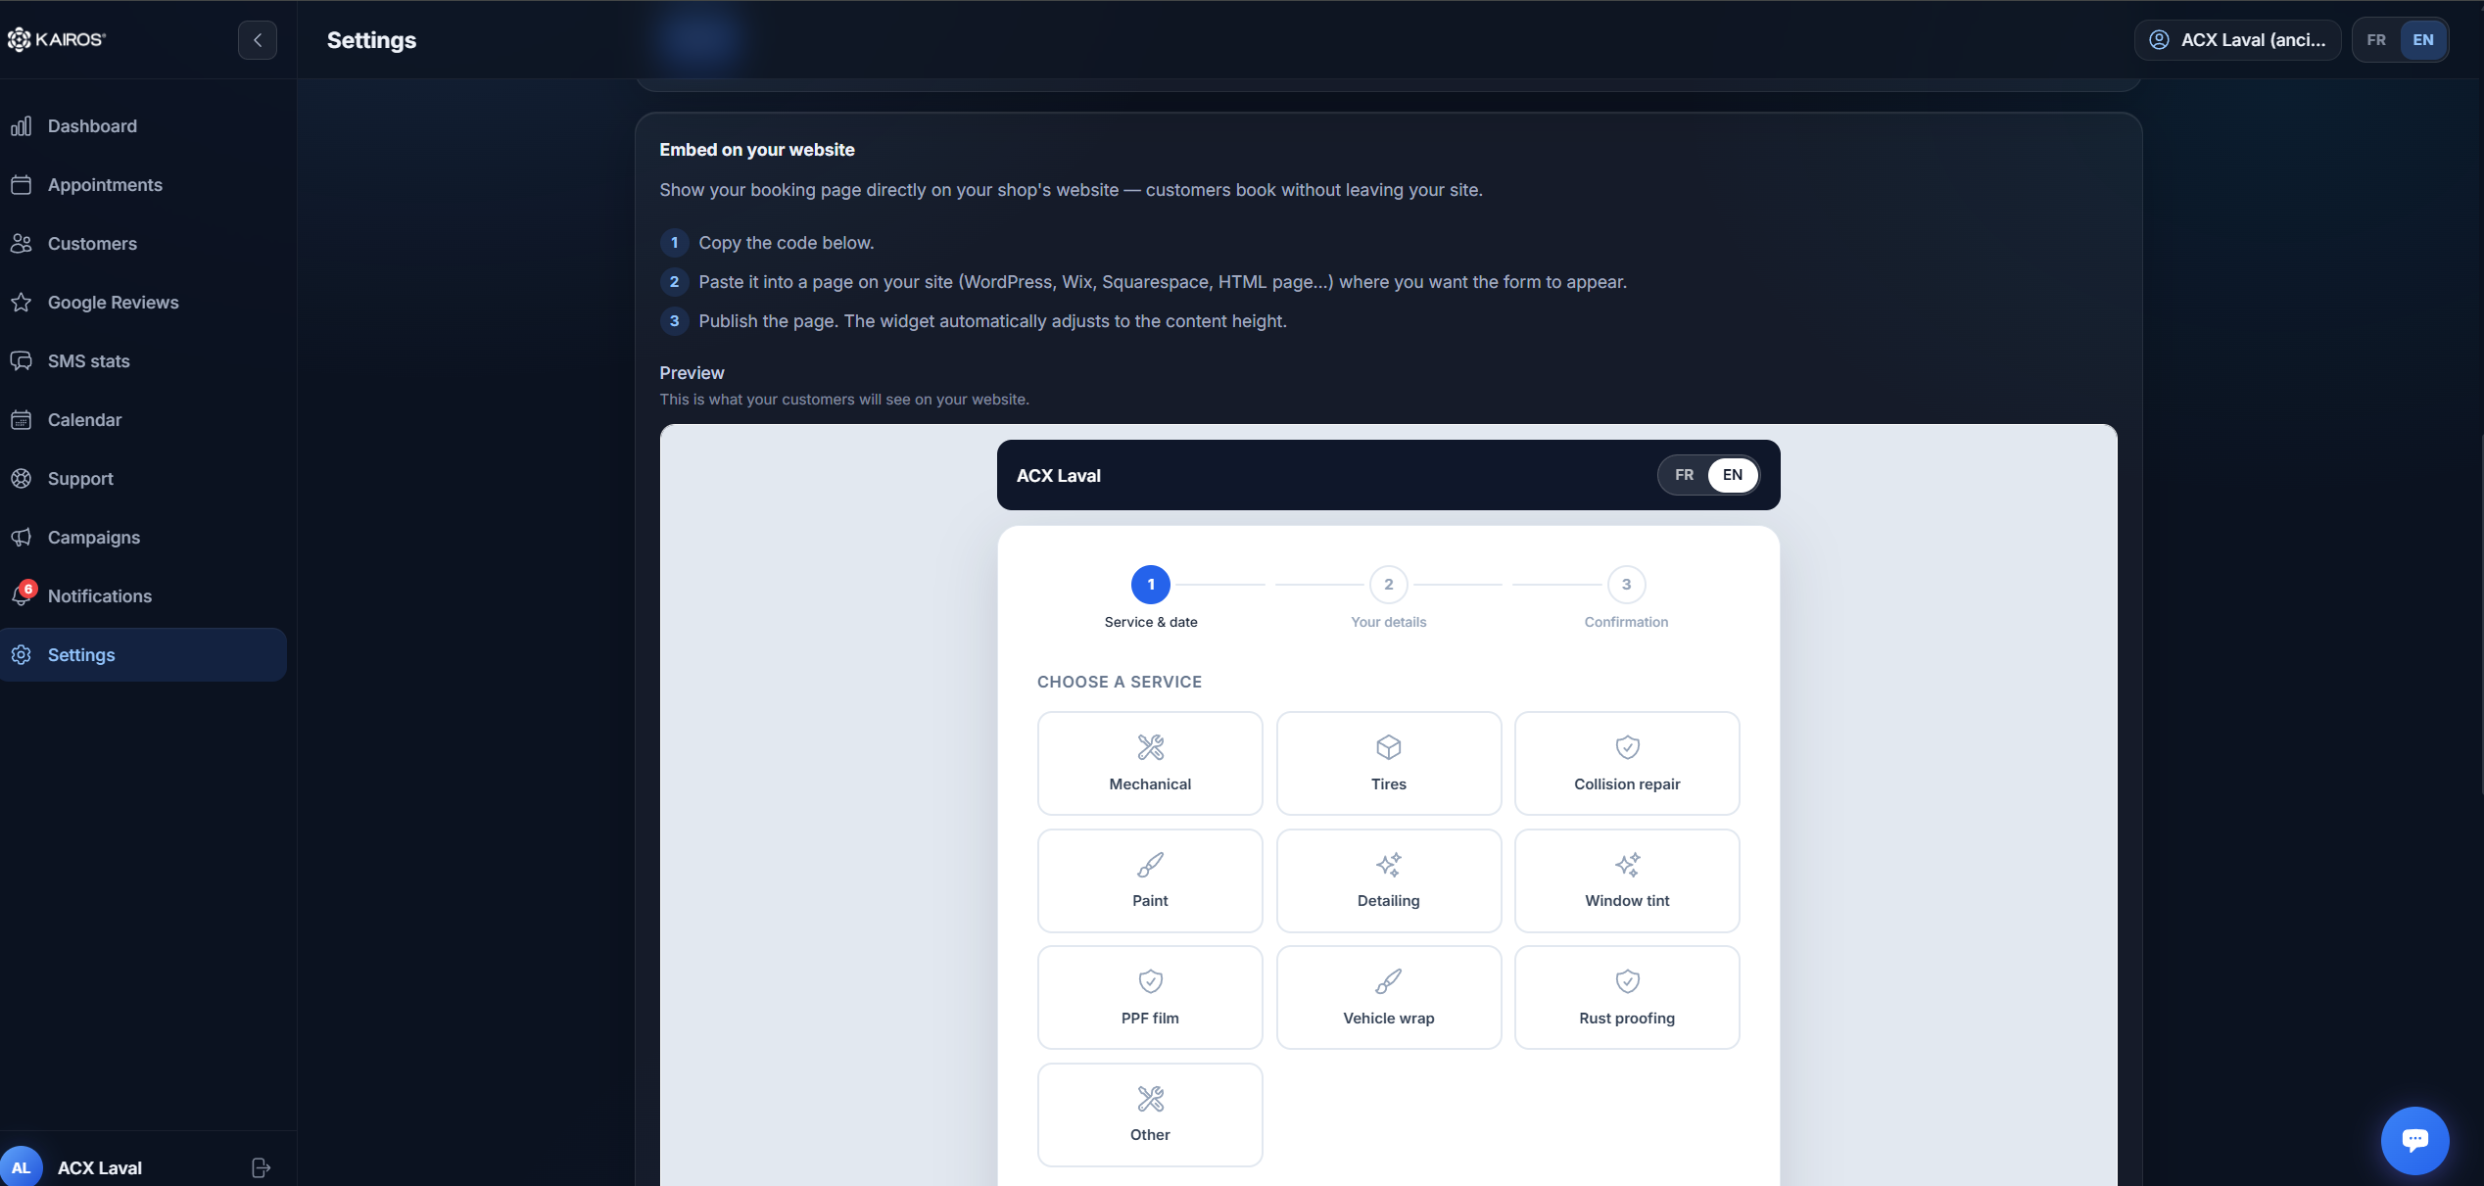Open the chat support bubble icon

click(2414, 1140)
